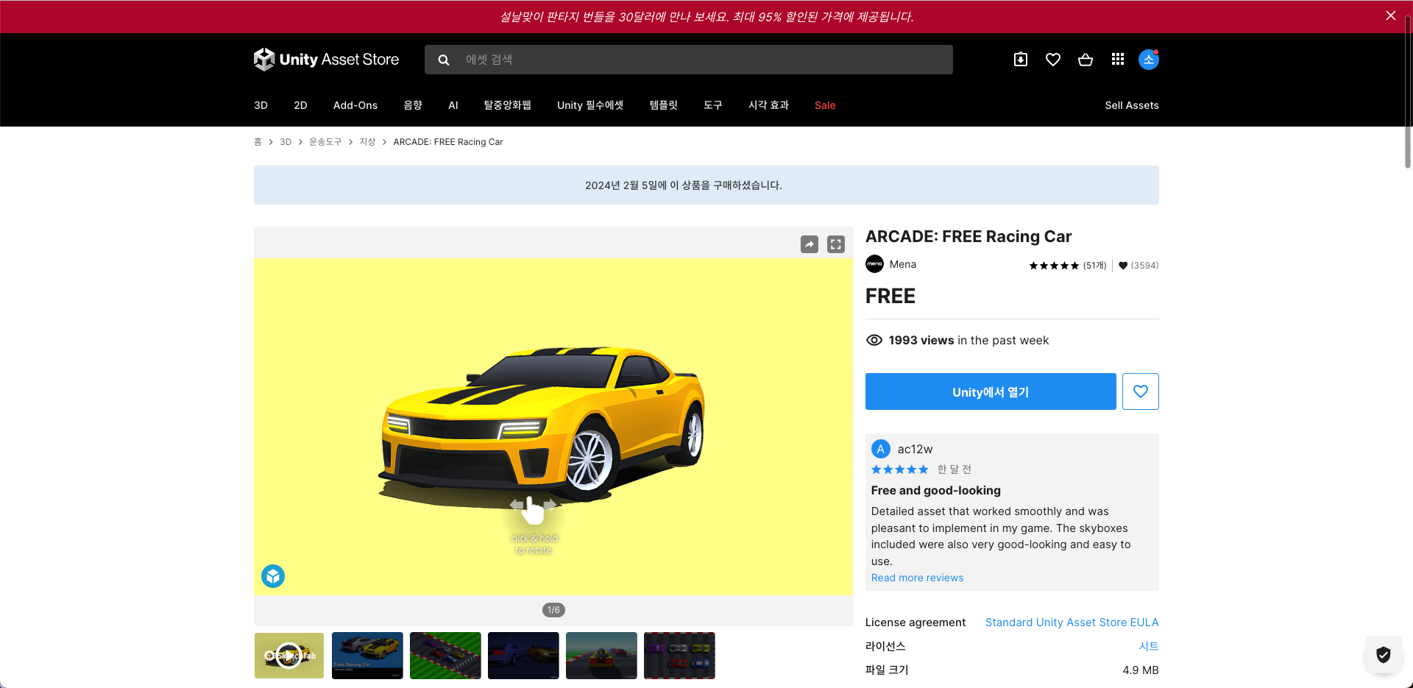Click the share arrow icon above preview
The width and height of the screenshot is (1413, 688).
click(810, 244)
